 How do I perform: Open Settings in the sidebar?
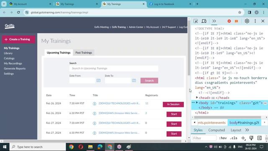[x=9, y=74]
